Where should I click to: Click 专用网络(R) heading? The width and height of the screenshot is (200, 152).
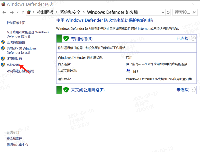point(82,39)
